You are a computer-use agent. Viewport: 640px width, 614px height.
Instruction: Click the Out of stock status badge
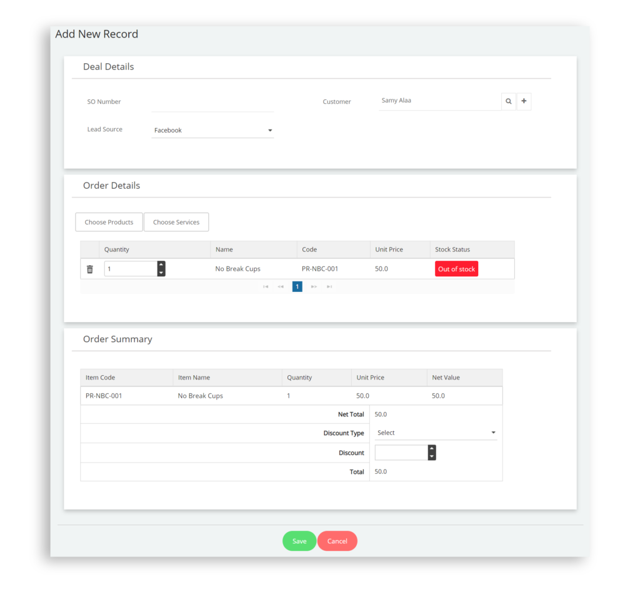(x=456, y=268)
